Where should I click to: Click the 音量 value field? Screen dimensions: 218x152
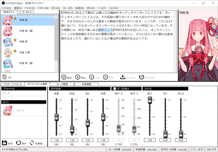click(56, 140)
